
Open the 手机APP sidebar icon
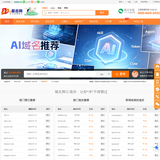tap(157, 83)
